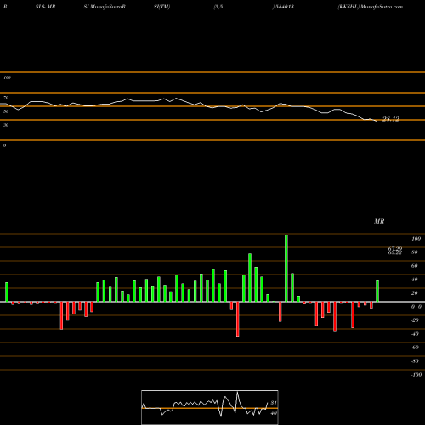The image size is (425, 425).
Task: Click the '40' label in mini chart
Action: pyautogui.click(x=274, y=413)
